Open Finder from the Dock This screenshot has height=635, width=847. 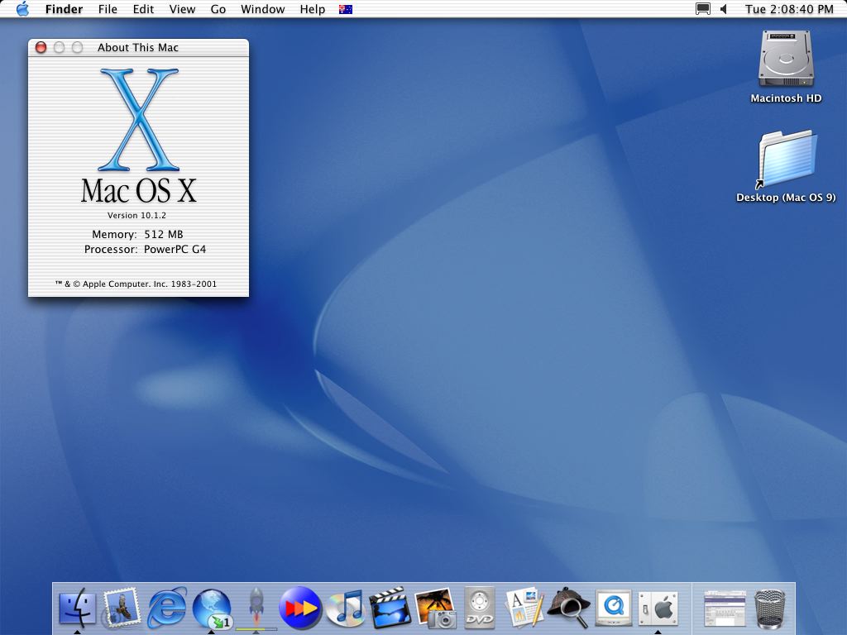[77, 608]
